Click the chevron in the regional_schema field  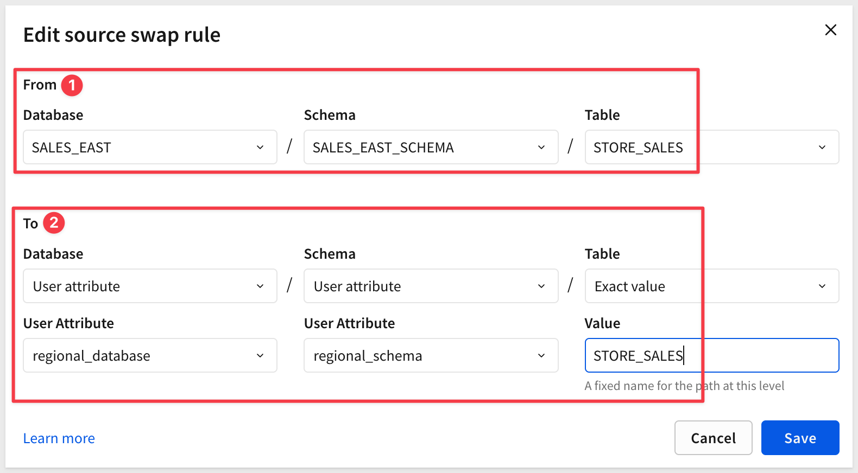[x=541, y=356]
